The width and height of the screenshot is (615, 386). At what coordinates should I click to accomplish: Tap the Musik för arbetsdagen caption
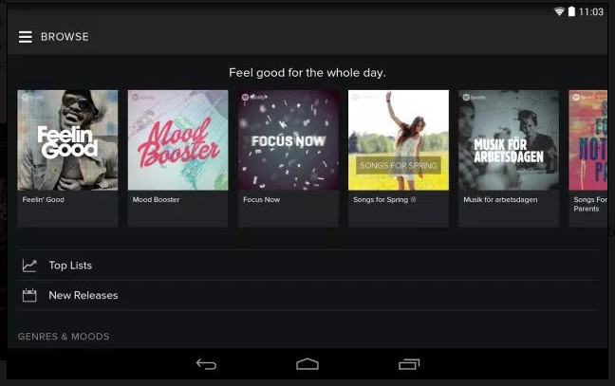pos(500,200)
